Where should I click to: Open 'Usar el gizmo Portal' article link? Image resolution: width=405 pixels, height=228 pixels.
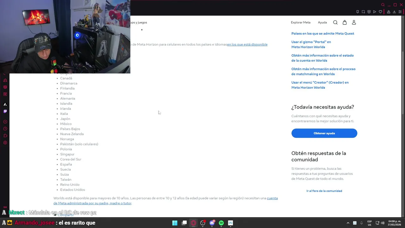[311, 44]
